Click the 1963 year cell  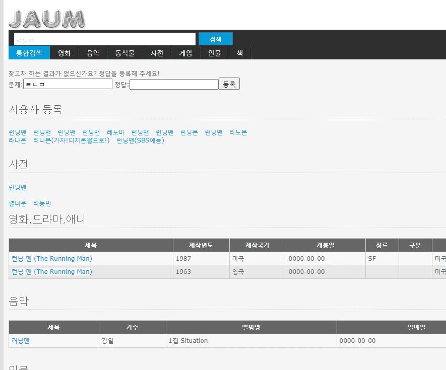coord(201,272)
